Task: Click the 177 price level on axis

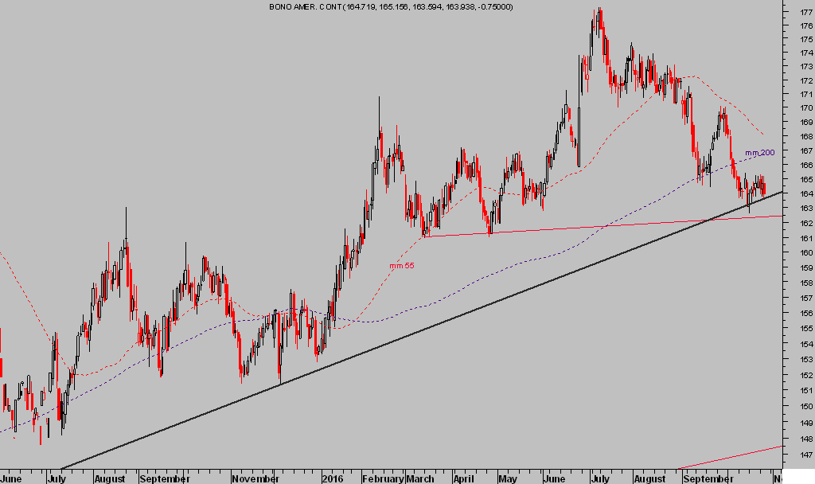Action: (806, 13)
